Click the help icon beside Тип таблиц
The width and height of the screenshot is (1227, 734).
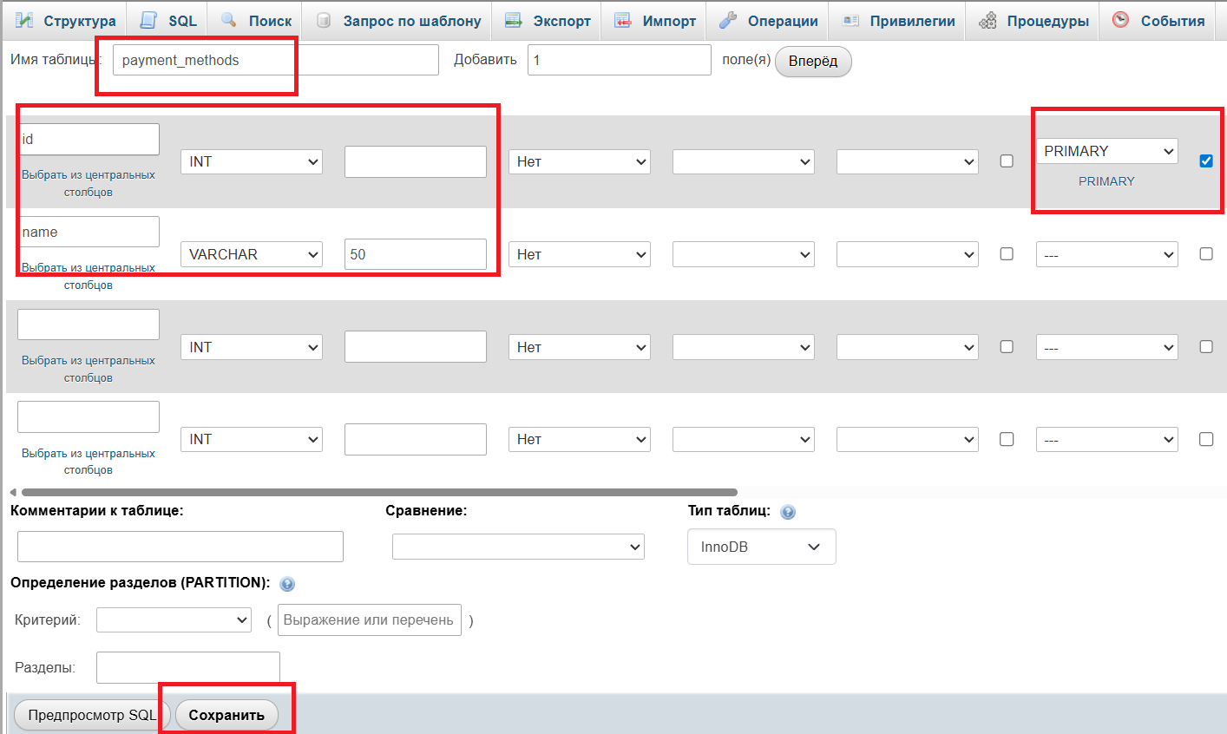[x=788, y=512]
